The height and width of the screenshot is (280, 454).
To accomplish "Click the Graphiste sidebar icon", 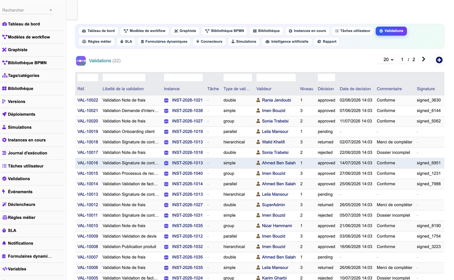I will 4,50.
